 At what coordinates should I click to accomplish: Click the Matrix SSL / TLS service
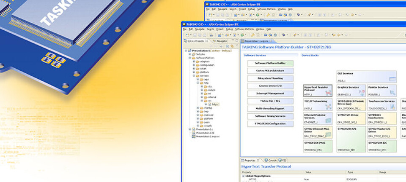pos(270,101)
